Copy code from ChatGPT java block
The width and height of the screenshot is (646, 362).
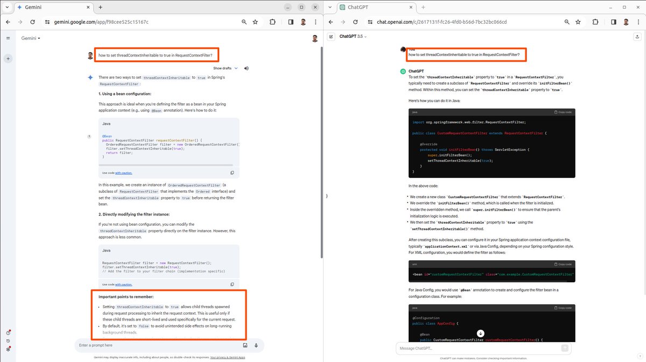[x=563, y=112]
